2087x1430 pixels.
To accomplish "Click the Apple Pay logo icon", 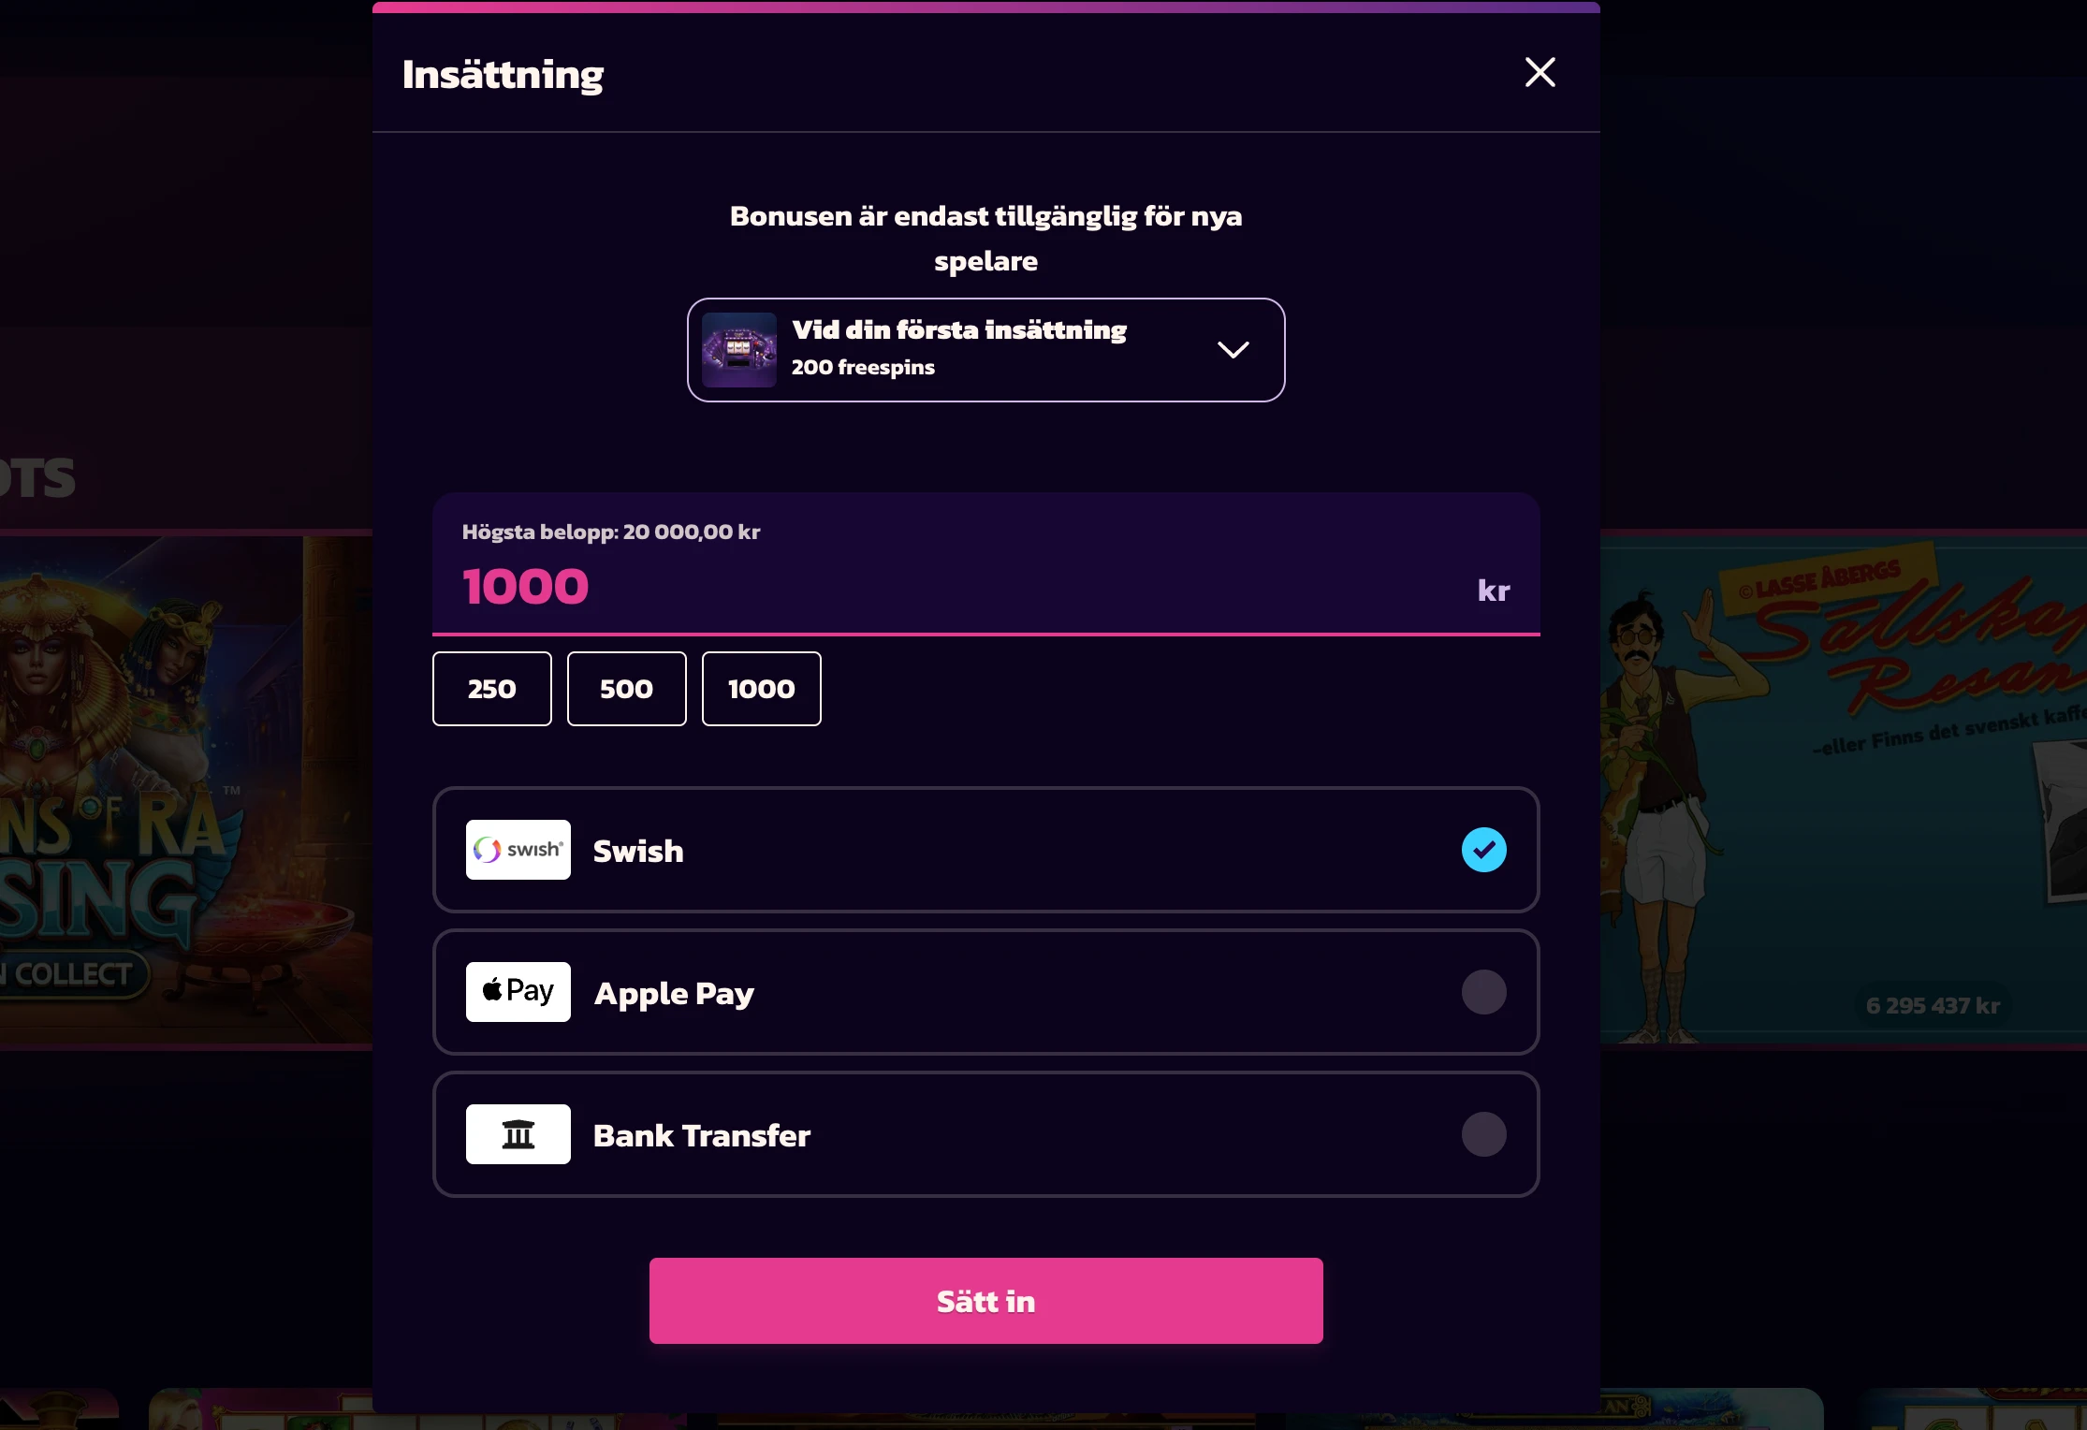I will (518, 992).
